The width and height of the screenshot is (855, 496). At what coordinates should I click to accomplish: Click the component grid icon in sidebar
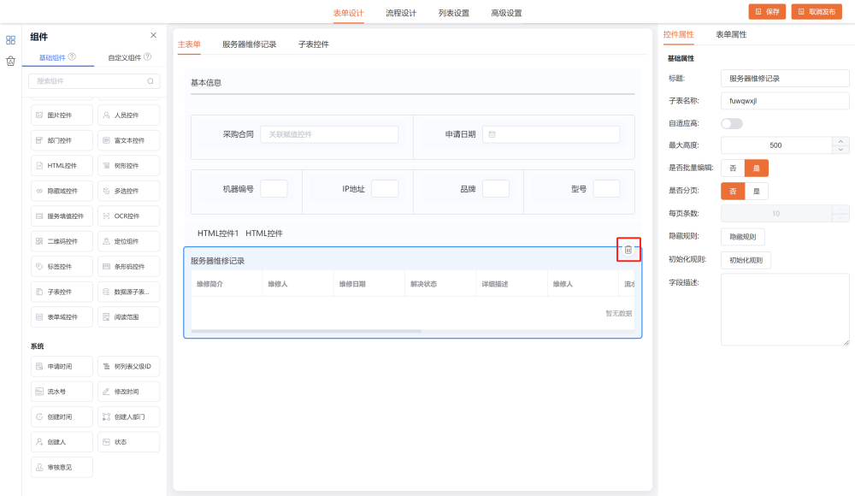pyautogui.click(x=10, y=39)
